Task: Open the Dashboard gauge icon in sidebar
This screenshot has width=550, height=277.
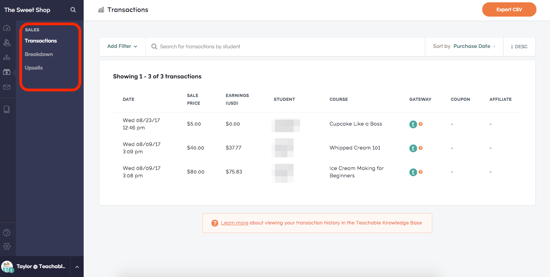Action: tap(7, 28)
